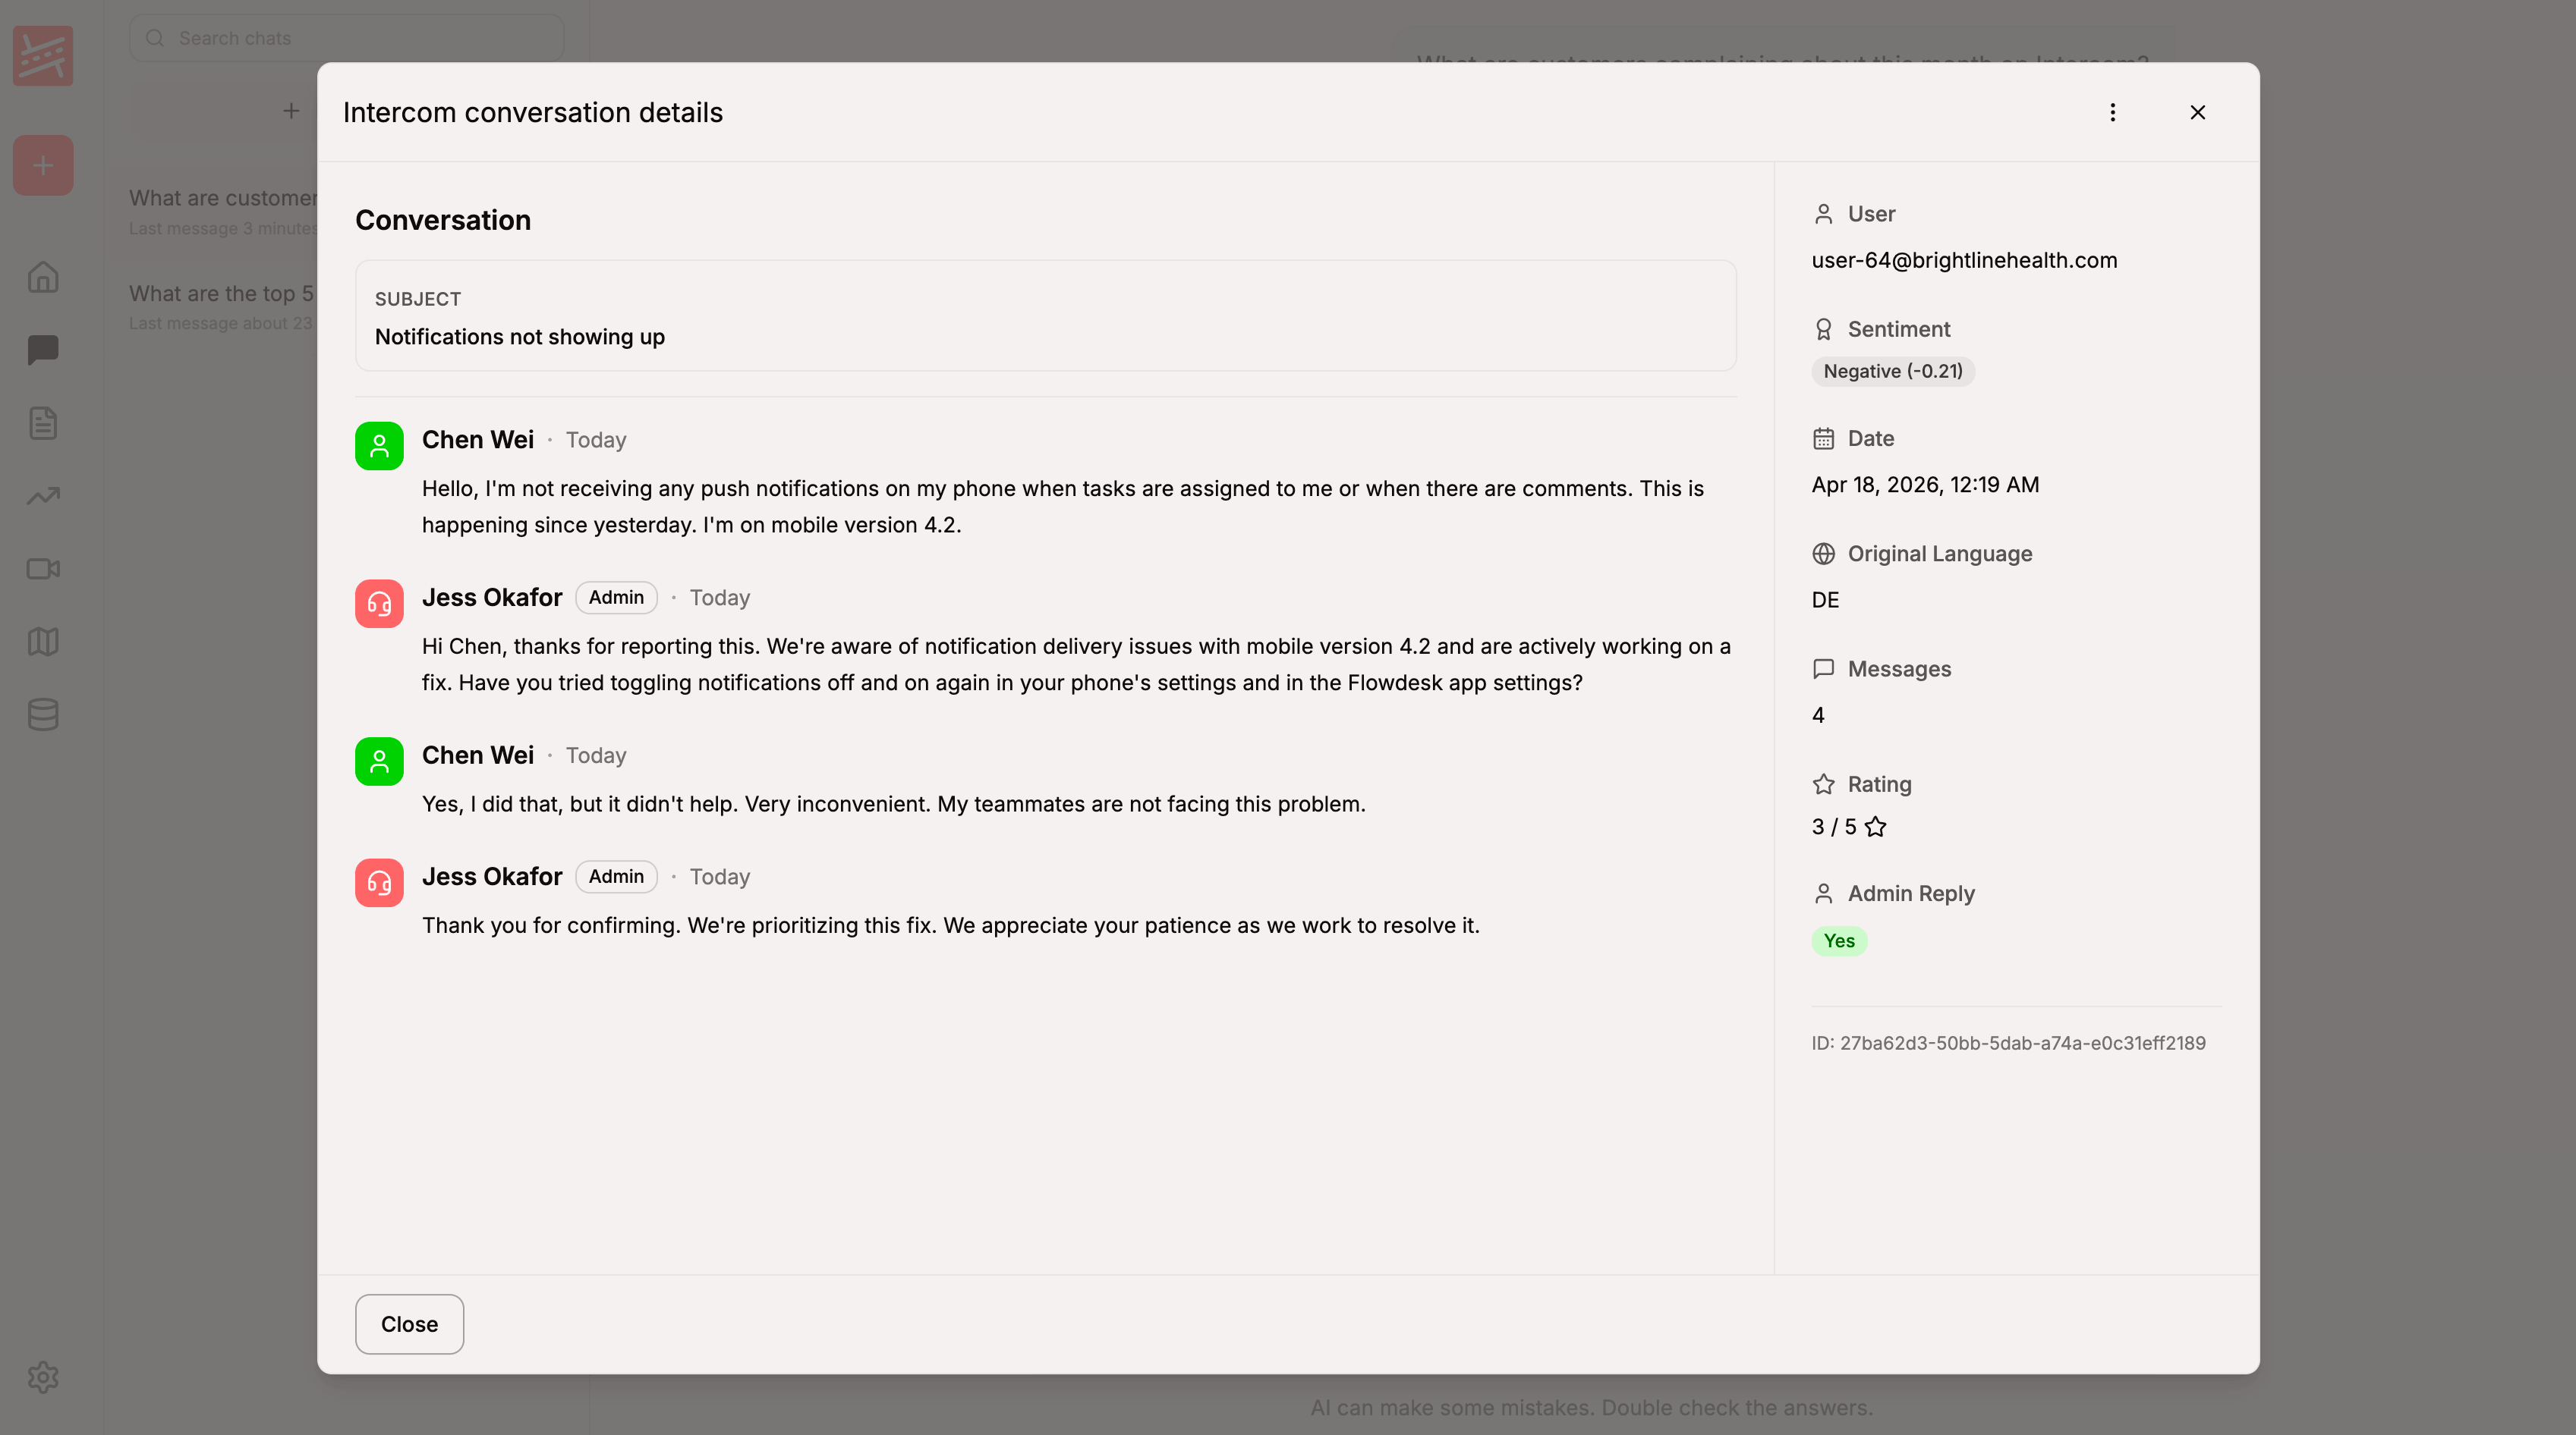Click the 'Negative (-0.21)' sentiment badge
This screenshot has width=2576, height=1435.
1892,371
